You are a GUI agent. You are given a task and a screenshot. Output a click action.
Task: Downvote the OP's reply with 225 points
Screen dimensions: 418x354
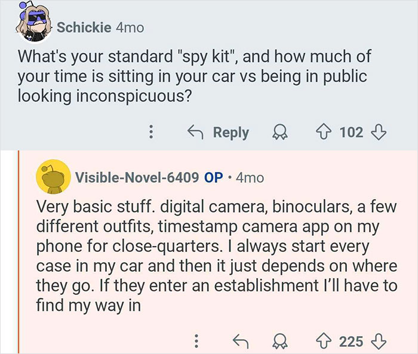(x=376, y=341)
